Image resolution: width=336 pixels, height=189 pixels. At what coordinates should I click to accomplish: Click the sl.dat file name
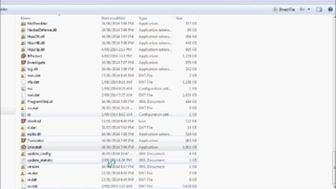(x=31, y=128)
